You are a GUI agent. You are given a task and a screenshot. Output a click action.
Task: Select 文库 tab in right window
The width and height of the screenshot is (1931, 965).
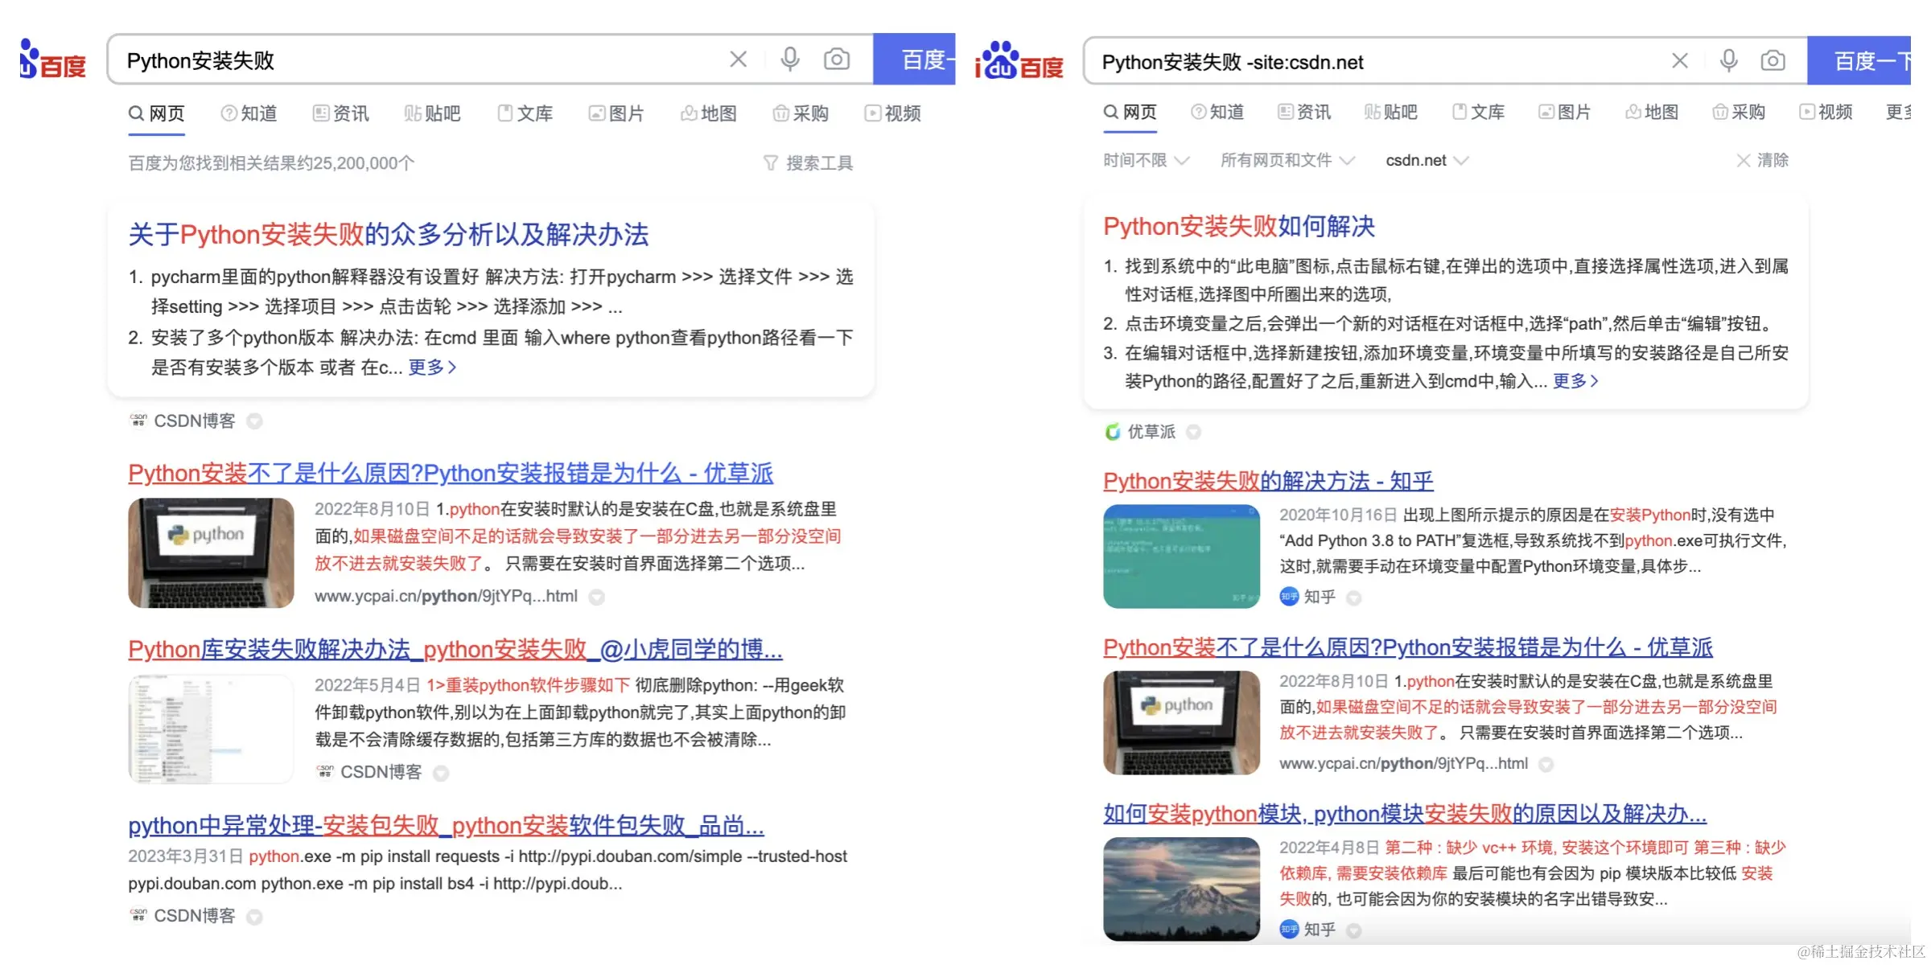coord(1478,112)
